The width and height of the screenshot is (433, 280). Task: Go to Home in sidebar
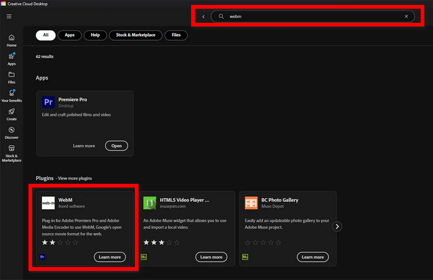click(x=11, y=41)
